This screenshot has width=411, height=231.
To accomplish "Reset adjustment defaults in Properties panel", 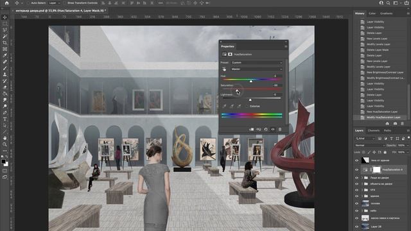I will point(266,130).
